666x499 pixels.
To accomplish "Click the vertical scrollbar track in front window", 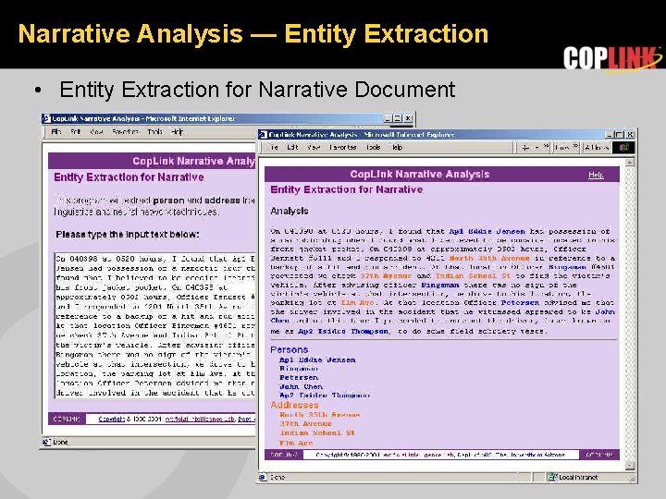I will [630, 314].
